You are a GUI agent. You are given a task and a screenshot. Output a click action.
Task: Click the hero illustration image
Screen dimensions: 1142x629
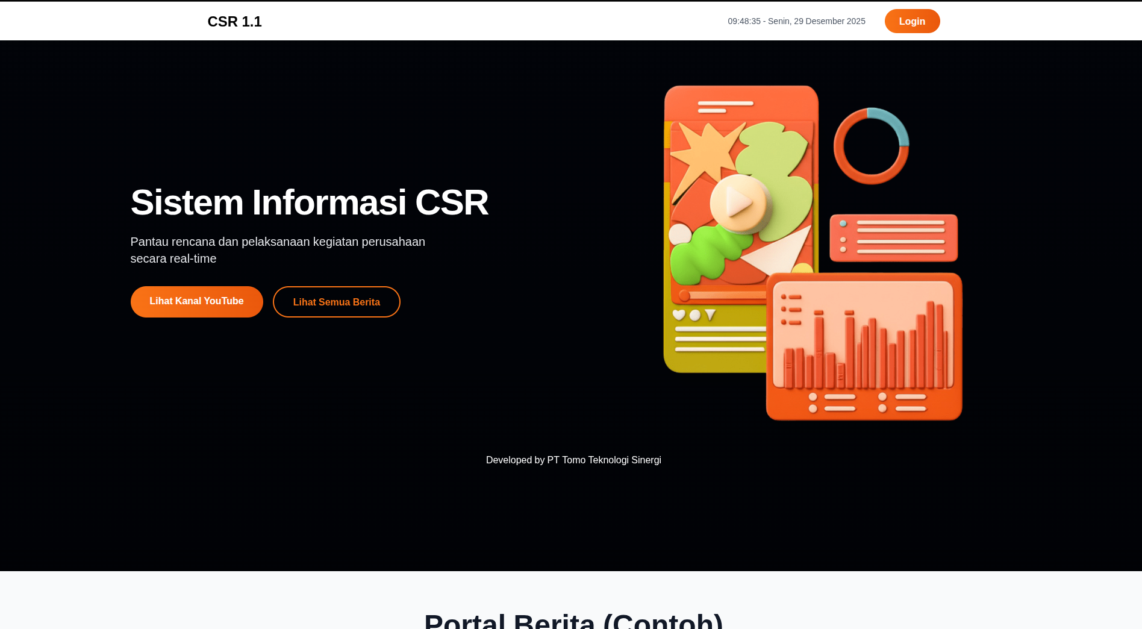click(x=813, y=253)
